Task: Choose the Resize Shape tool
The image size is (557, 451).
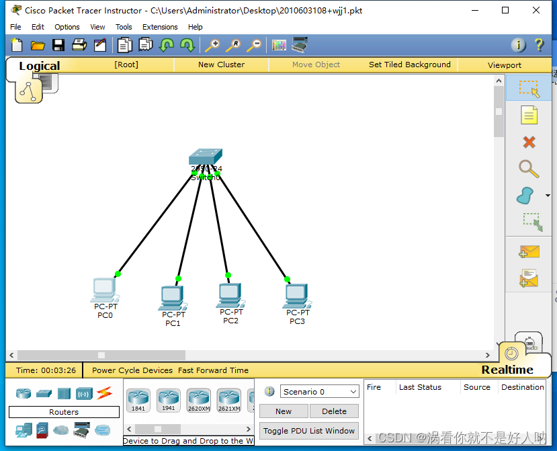Action: tap(533, 222)
